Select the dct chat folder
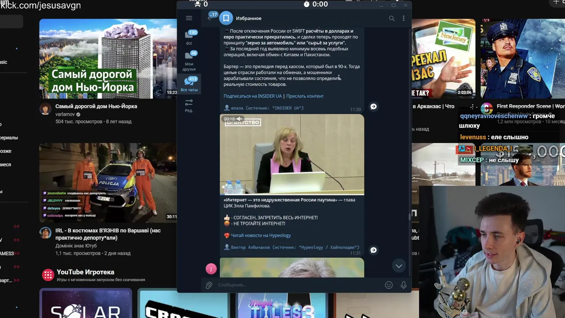Viewport: 565px width, 318px height. tap(189, 38)
